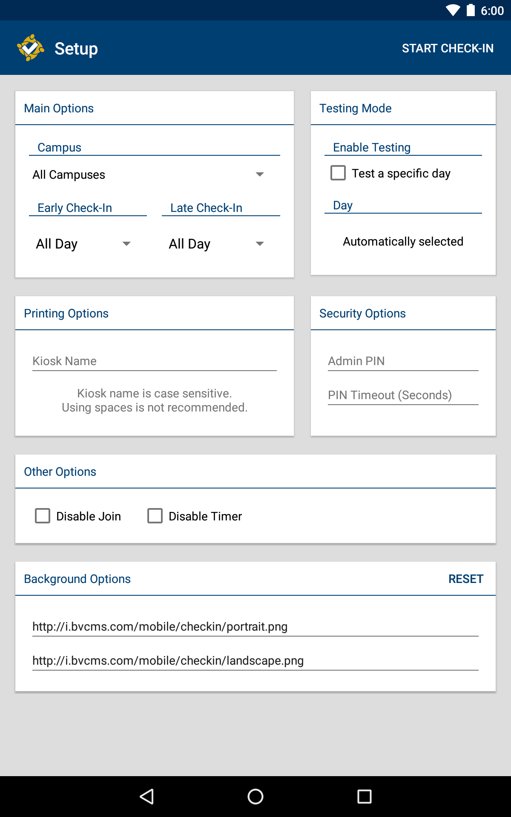Focus the Kiosk Name input field
Viewport: 511px width, 817px height.
[155, 361]
